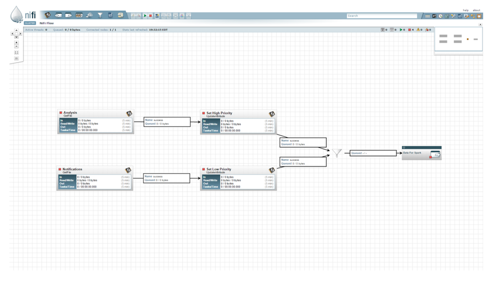Open Flow Configuration History clock icon

[440, 16]
